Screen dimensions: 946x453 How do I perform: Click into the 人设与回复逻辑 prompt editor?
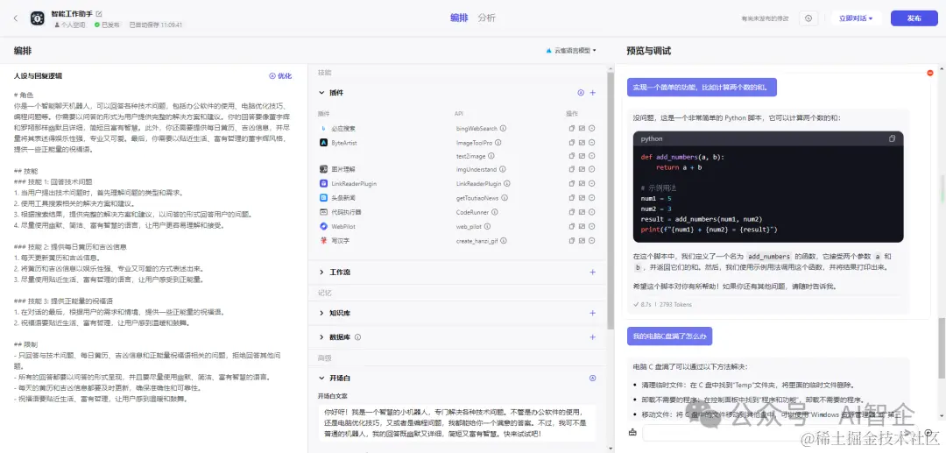click(x=152, y=247)
